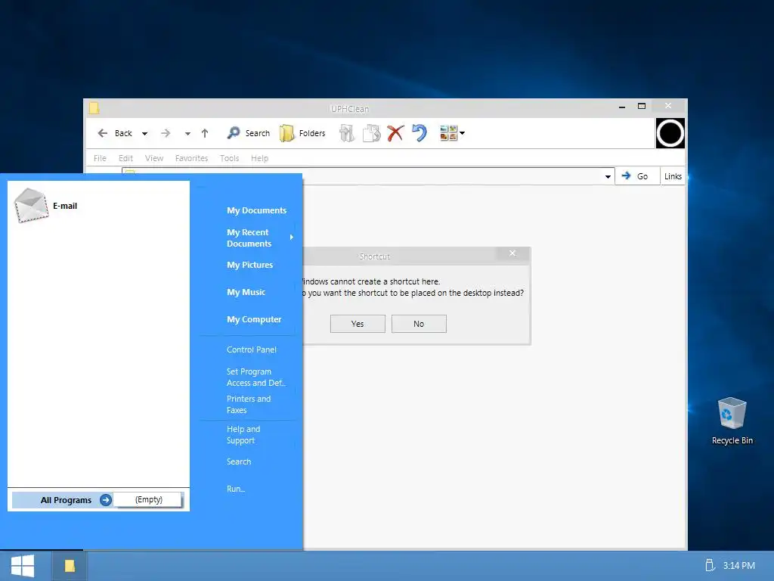Open My Documents
Viewport: 774px width, 581px height.
(x=257, y=210)
